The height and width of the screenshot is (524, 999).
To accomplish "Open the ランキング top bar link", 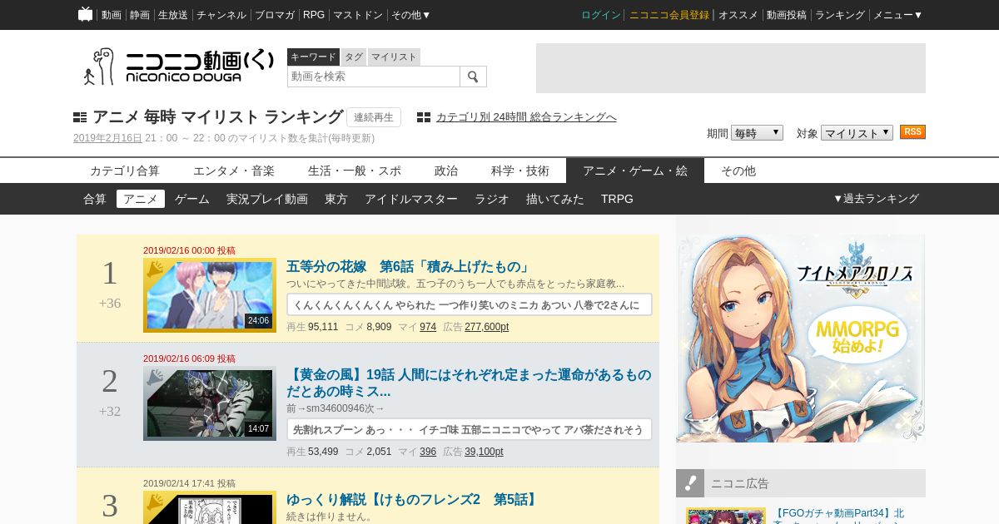I will pyautogui.click(x=840, y=15).
